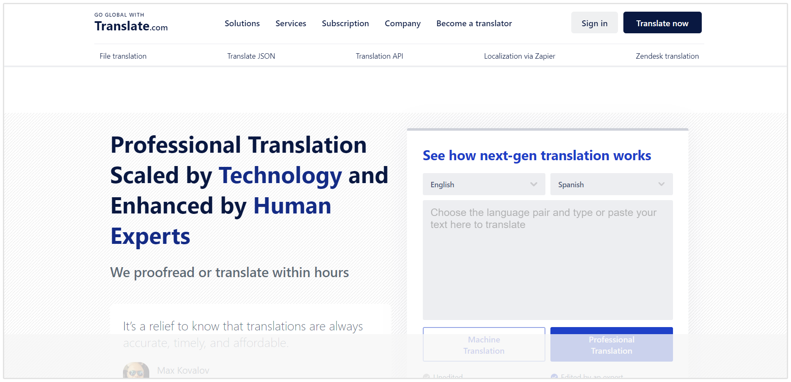Viewport: 791px width, 382px height.
Task: Select Professional Translation mode
Action: [x=611, y=345]
